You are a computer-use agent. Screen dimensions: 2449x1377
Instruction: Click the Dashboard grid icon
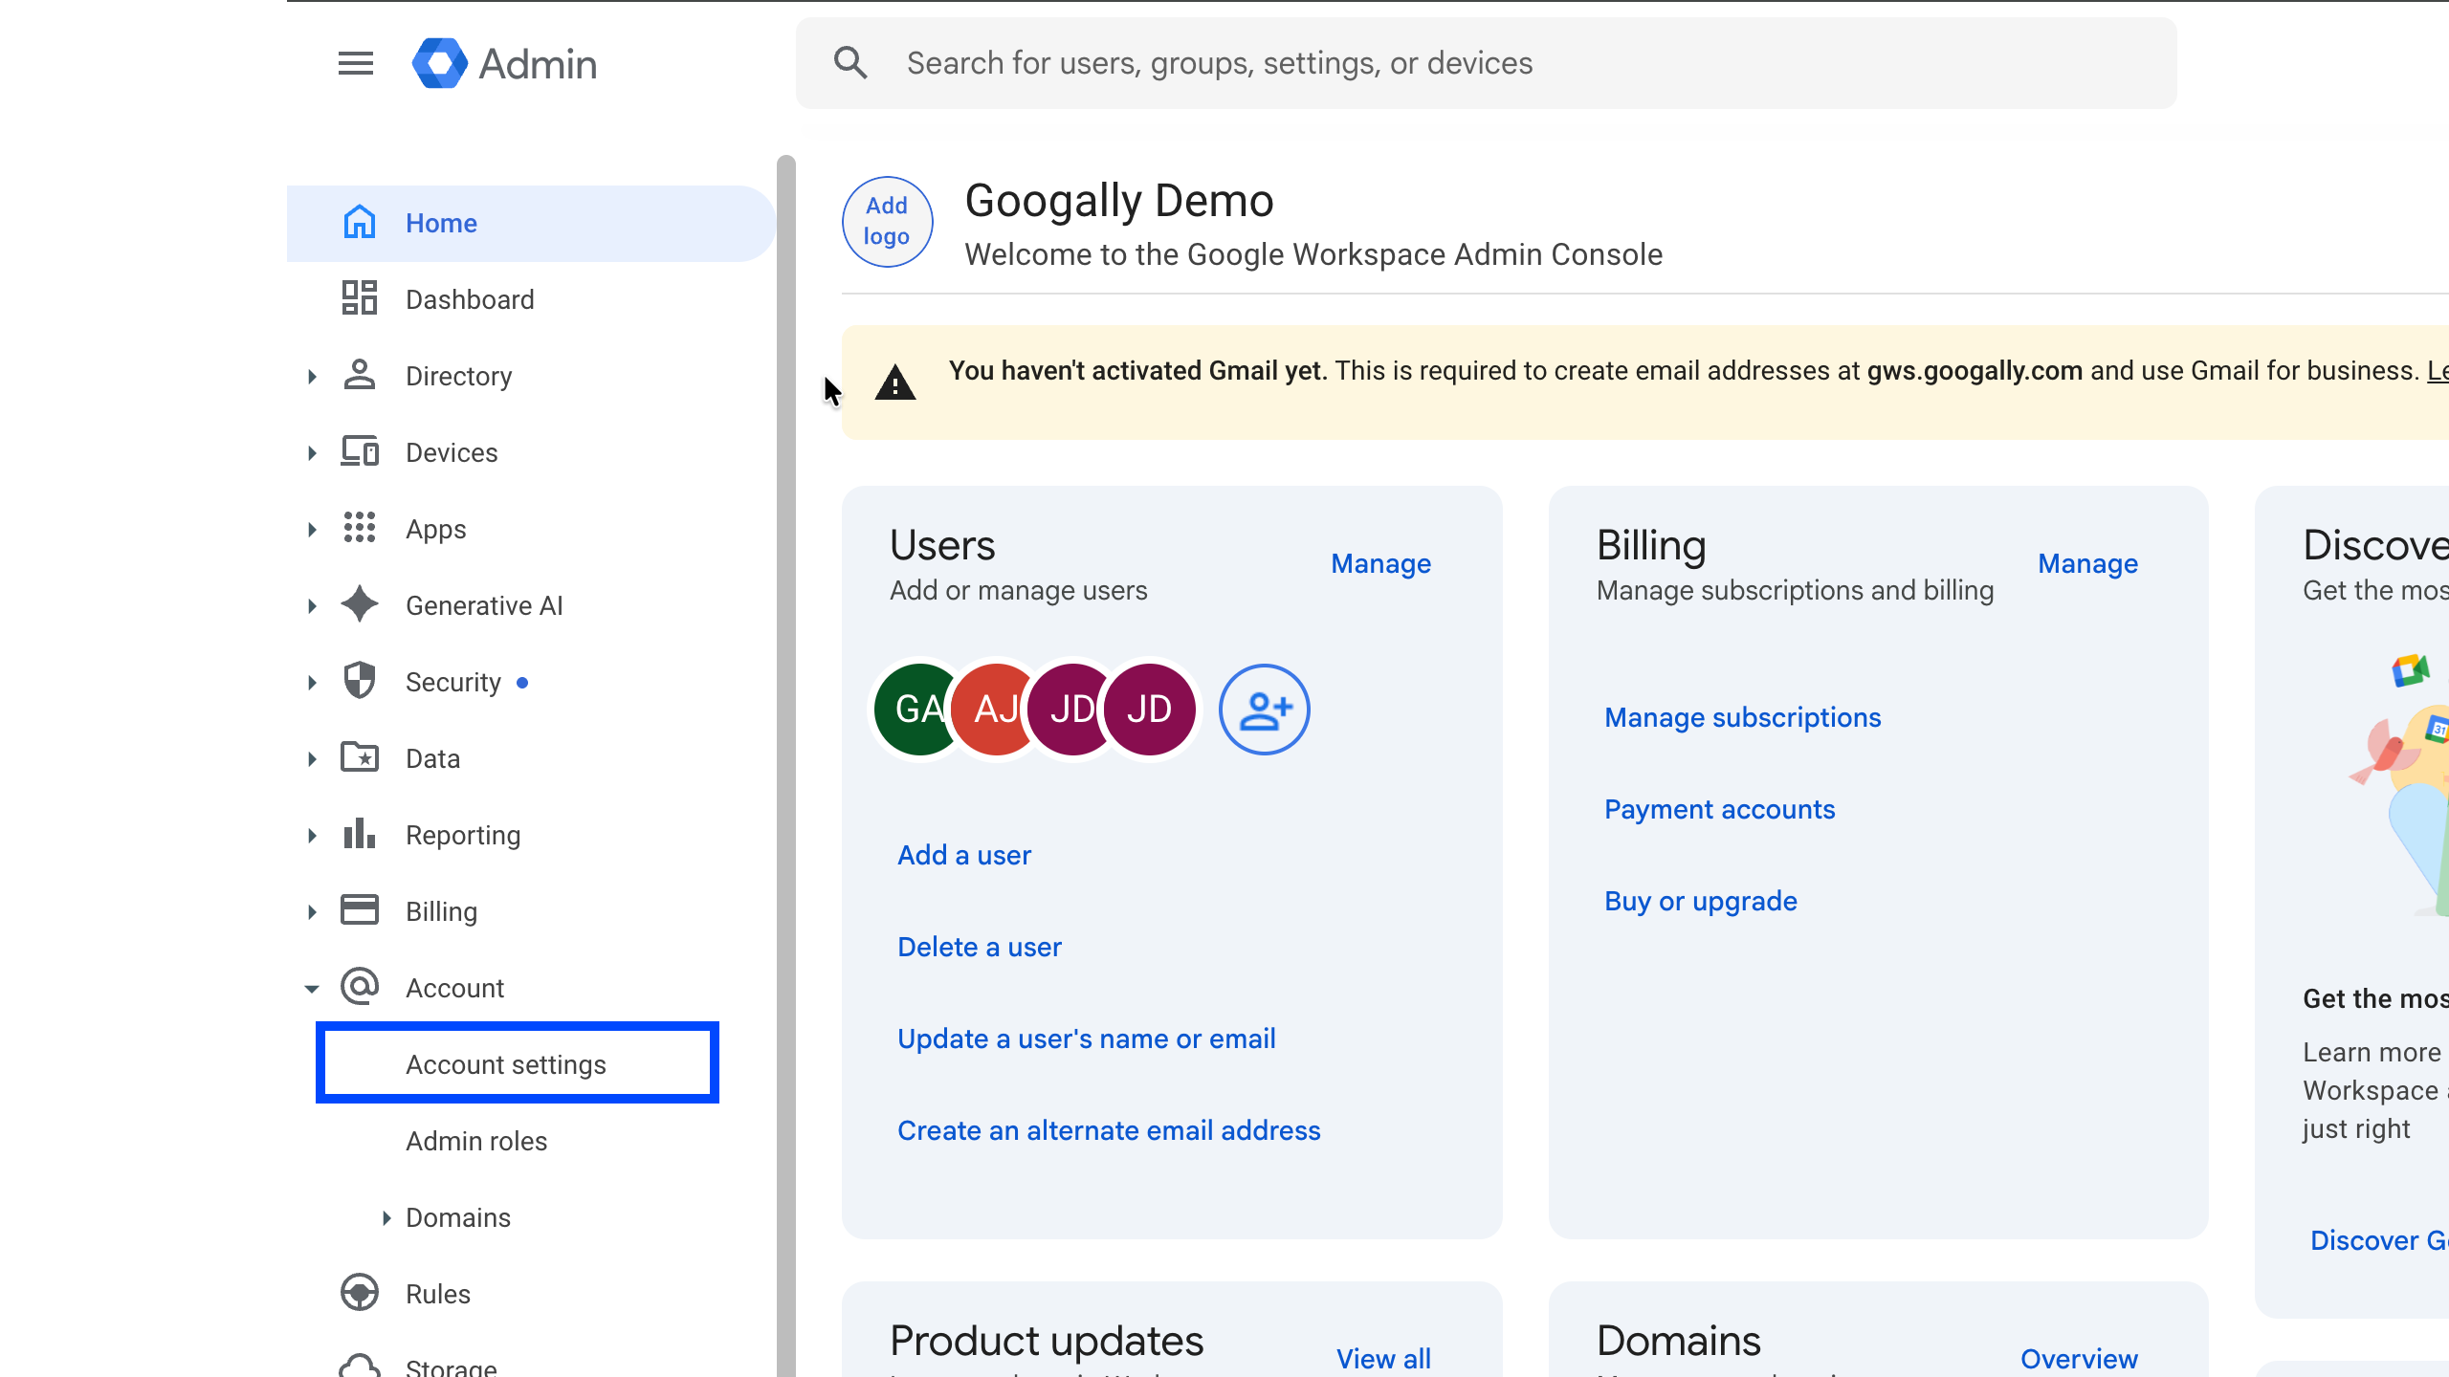[360, 298]
